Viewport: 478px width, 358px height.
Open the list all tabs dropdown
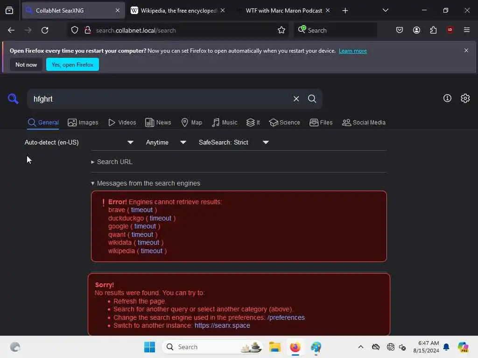pyautogui.click(x=385, y=10)
